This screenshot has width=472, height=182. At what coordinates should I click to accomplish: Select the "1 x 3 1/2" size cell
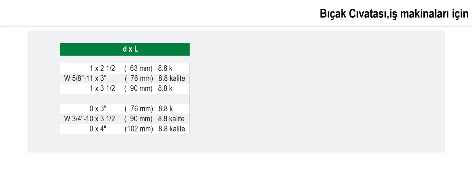[x=102, y=89]
